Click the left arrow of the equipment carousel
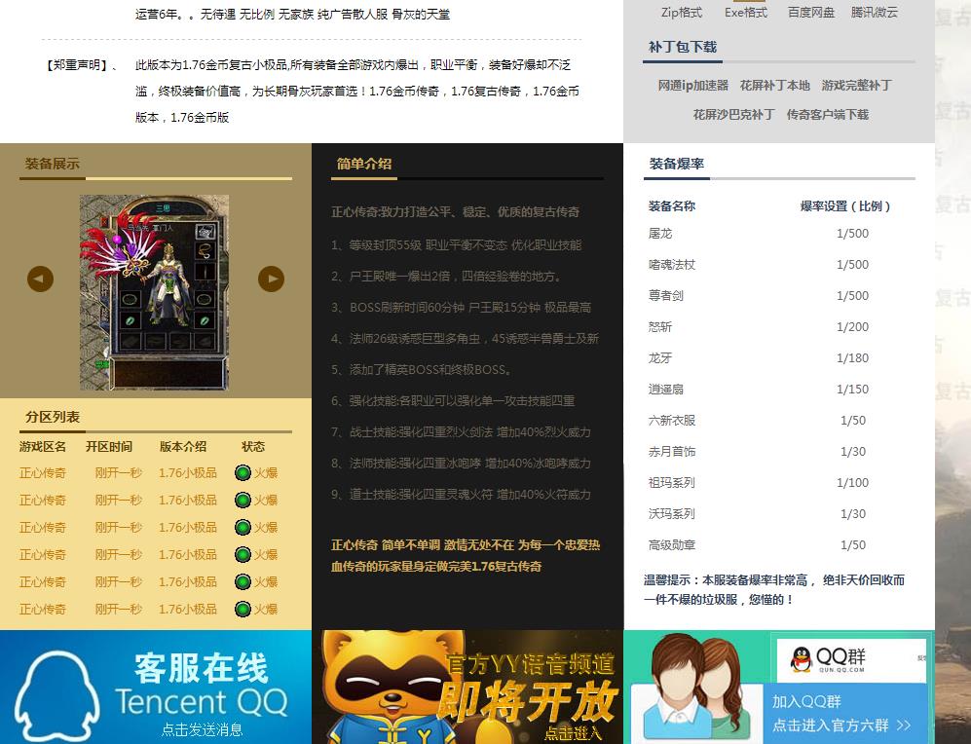 [x=40, y=279]
